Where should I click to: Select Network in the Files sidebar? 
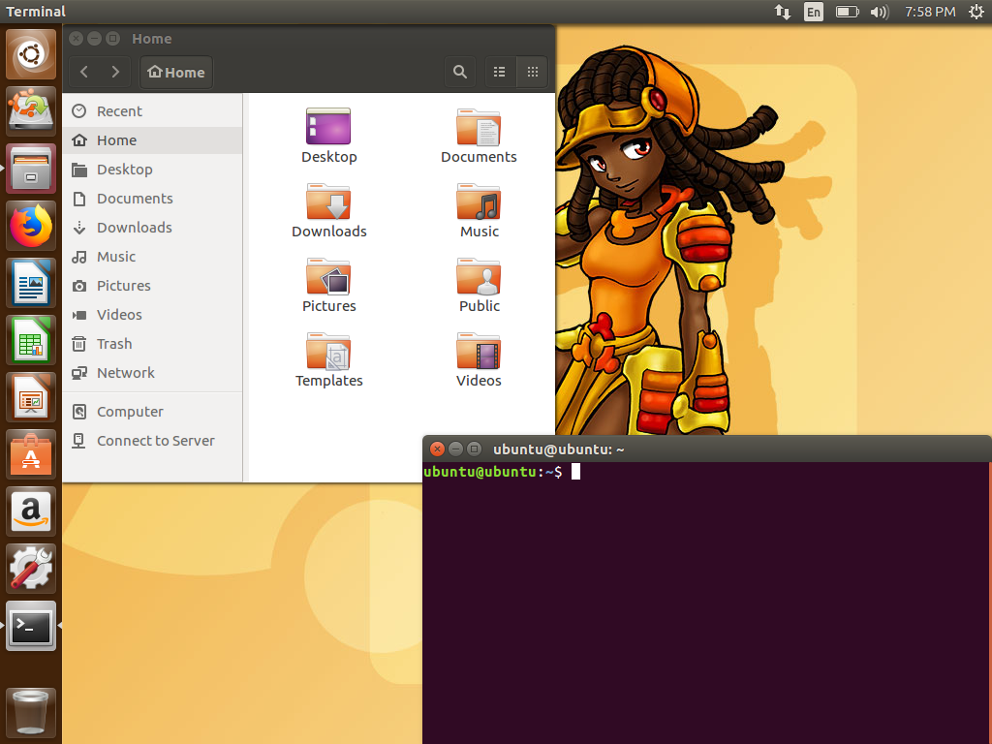pyautogui.click(x=152, y=373)
